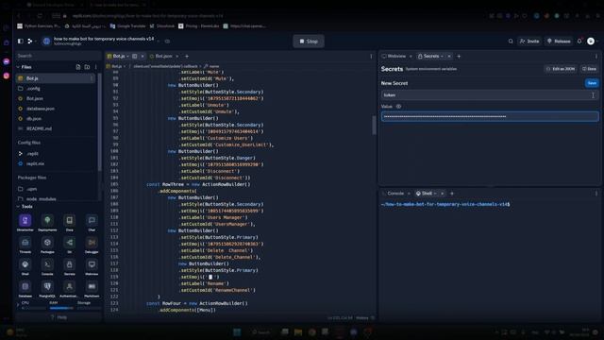This screenshot has width=604, height=340.
Task: Open the Threads tool
Action: pyautogui.click(x=25, y=245)
